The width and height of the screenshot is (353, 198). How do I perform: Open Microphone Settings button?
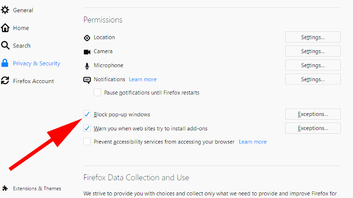(x=313, y=65)
